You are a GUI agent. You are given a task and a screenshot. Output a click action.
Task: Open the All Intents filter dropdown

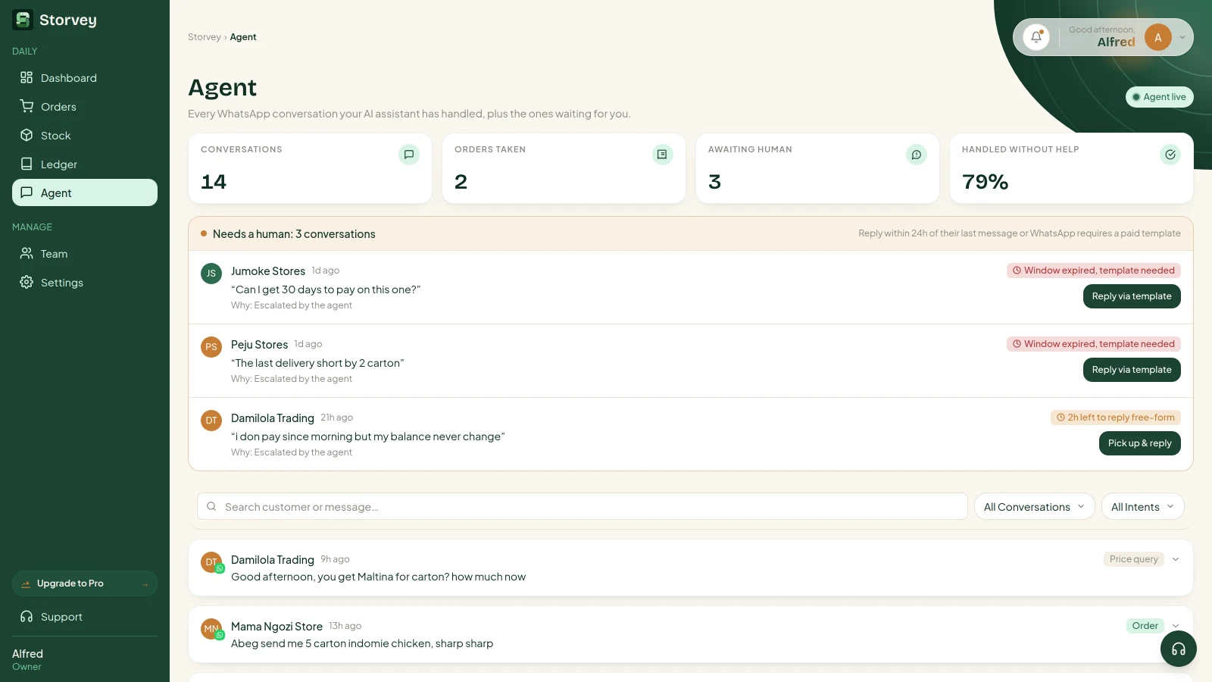[1142, 507]
